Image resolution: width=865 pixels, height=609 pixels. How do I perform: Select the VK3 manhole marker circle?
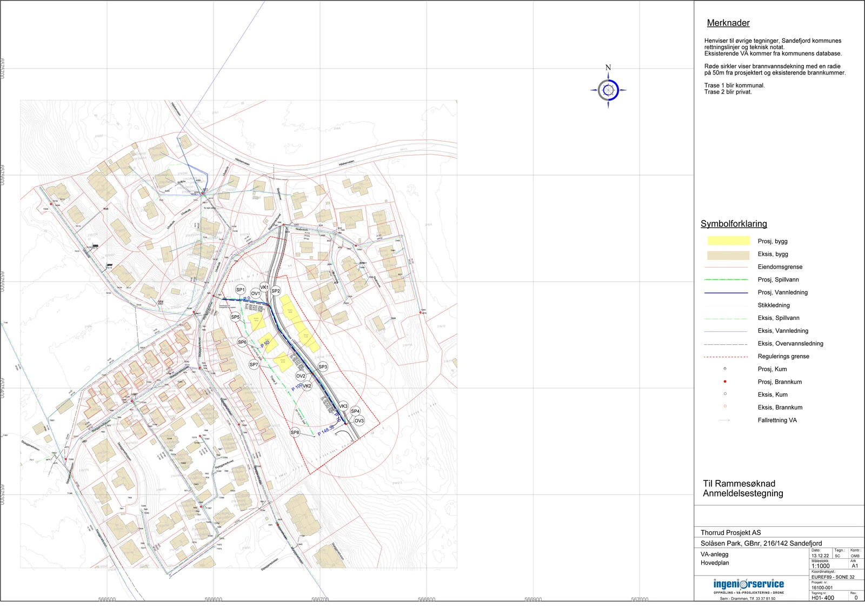343,406
